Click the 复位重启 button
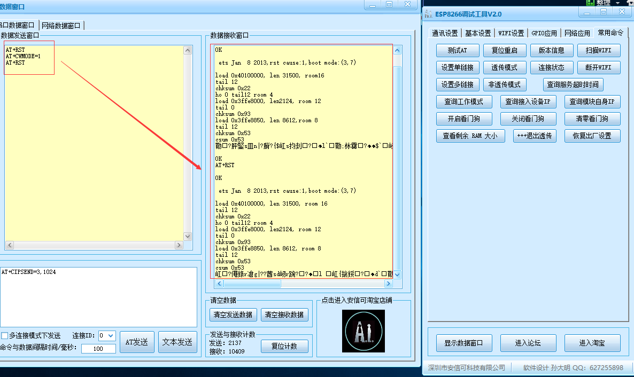This screenshot has width=634, height=377. 505,50
